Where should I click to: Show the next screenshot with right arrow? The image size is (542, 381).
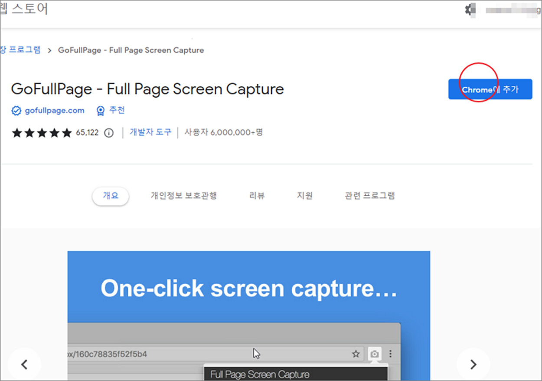(473, 365)
